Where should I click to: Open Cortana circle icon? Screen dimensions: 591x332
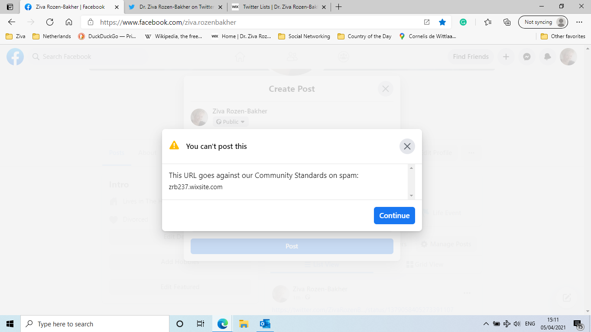180,324
